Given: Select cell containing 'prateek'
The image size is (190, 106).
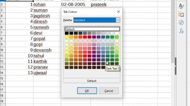Looking at the screenshot, I should [x=107, y=4].
